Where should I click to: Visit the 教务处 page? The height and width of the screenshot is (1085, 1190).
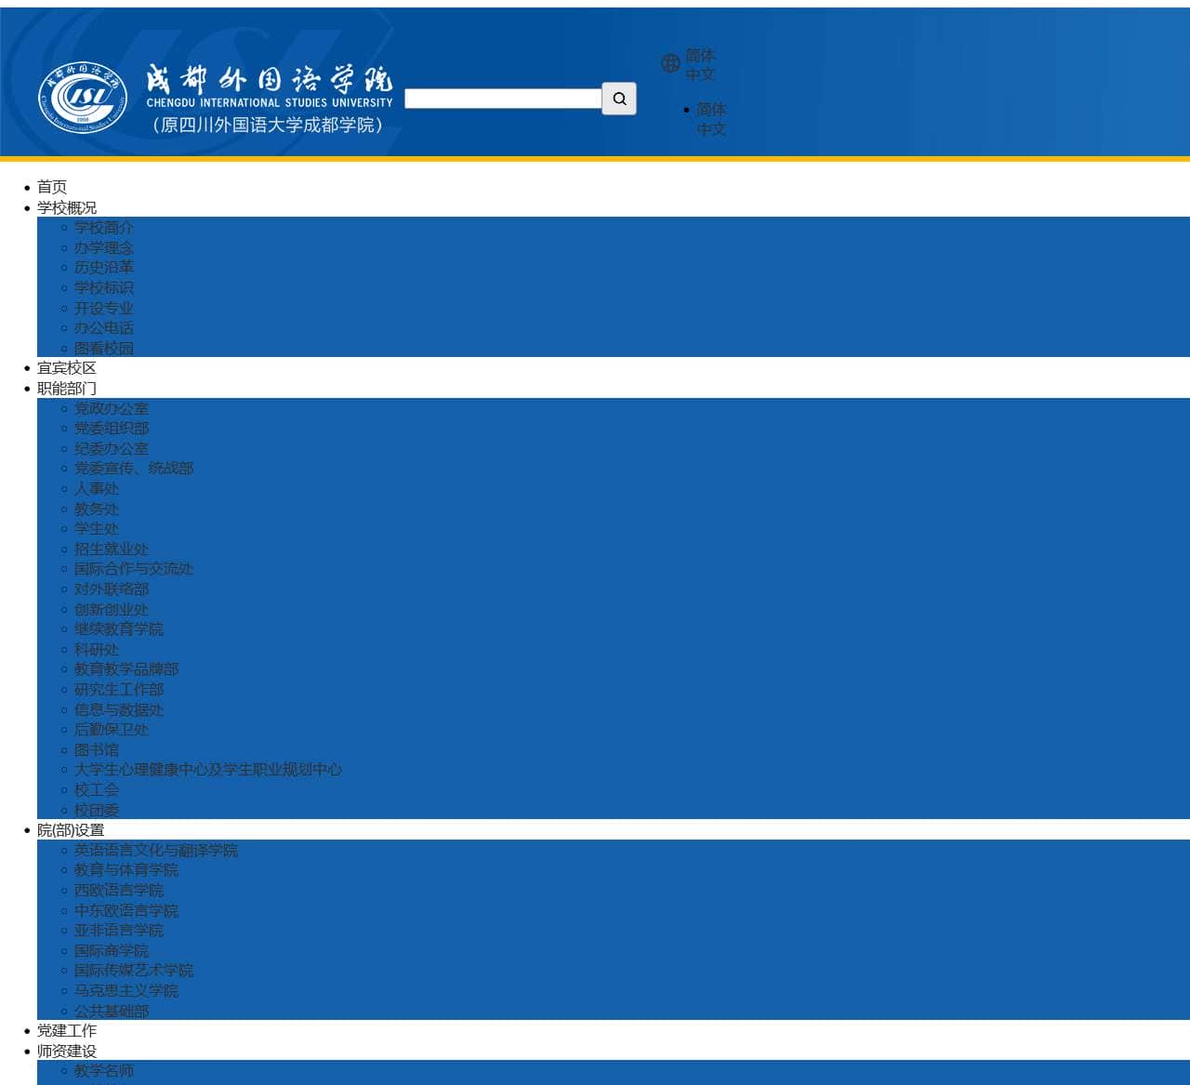pyautogui.click(x=97, y=509)
